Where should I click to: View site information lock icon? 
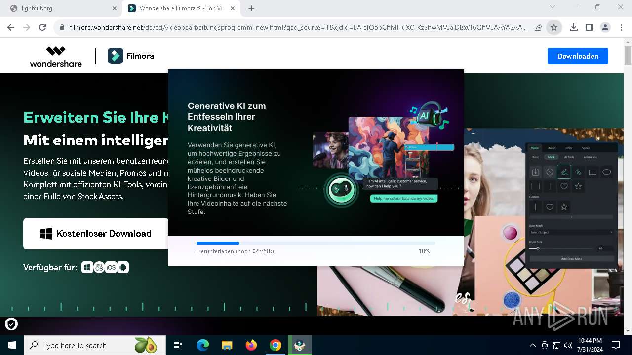[x=62, y=28]
